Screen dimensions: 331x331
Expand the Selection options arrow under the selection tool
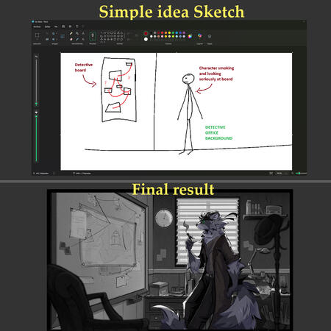point(37,39)
